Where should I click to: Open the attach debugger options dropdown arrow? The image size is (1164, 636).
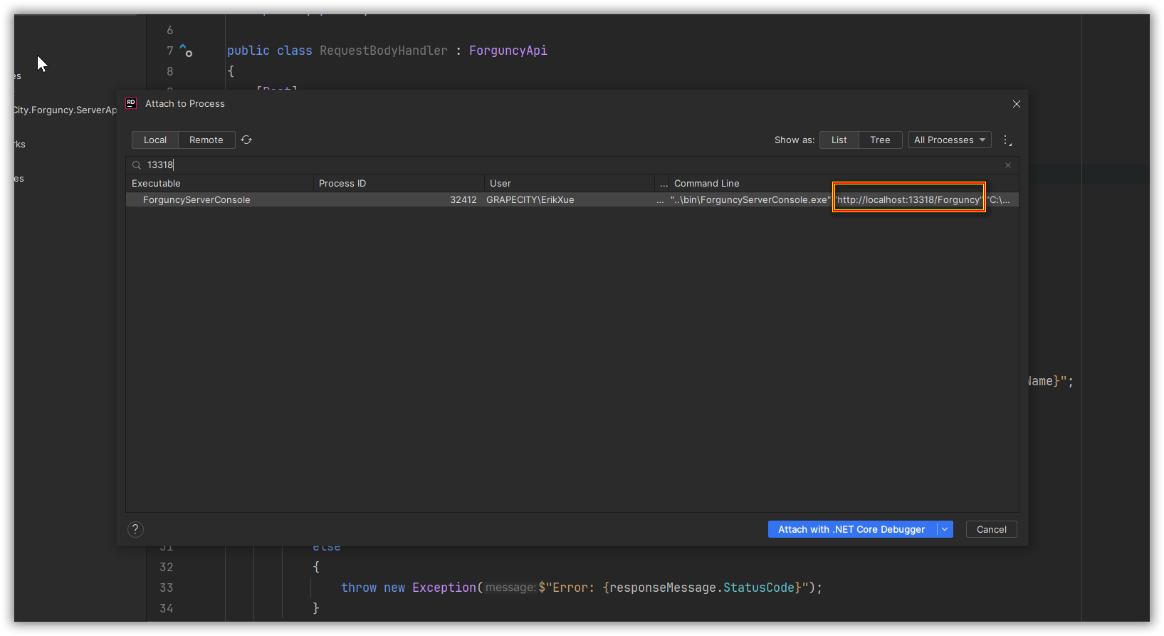945,529
